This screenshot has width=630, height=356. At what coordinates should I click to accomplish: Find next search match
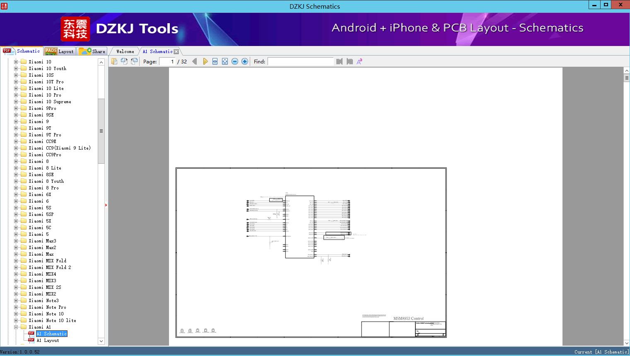click(350, 61)
